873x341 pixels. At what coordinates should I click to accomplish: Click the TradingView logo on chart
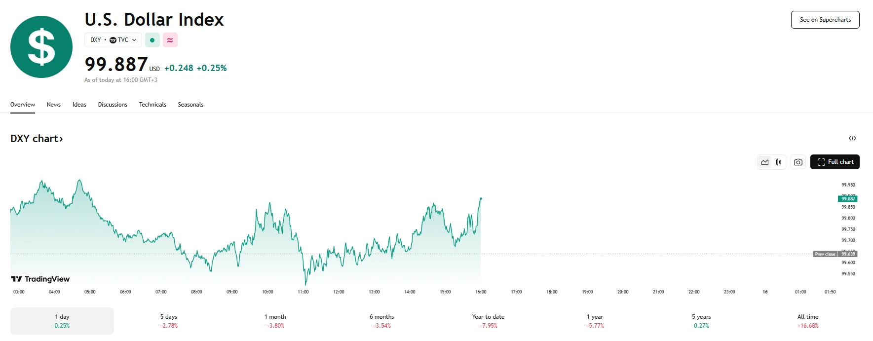(40, 279)
